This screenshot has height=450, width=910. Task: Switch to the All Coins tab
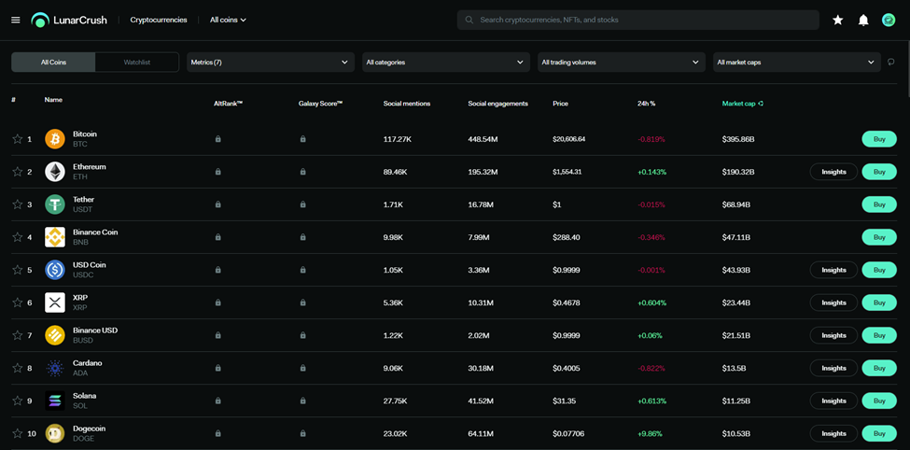[x=53, y=63]
